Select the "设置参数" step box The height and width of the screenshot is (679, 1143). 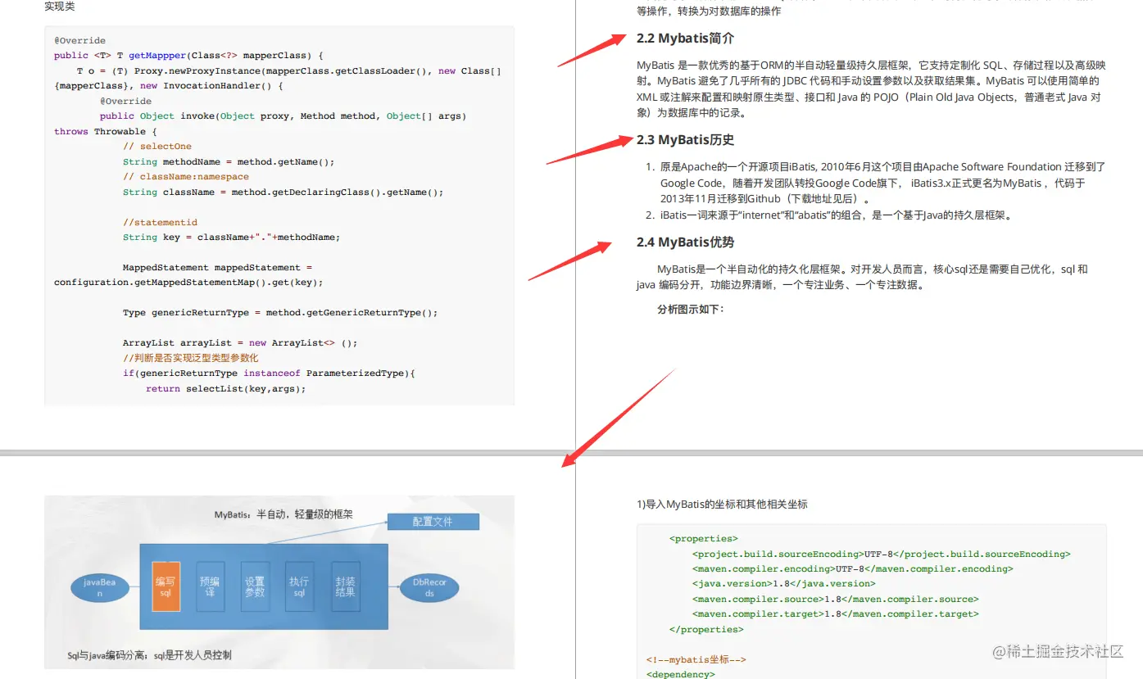pyautogui.click(x=255, y=587)
